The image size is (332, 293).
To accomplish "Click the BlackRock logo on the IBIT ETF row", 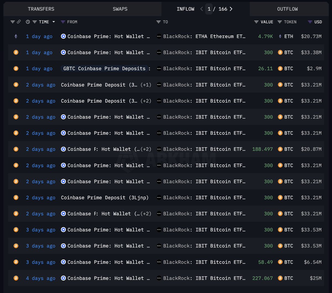I will (159, 52).
